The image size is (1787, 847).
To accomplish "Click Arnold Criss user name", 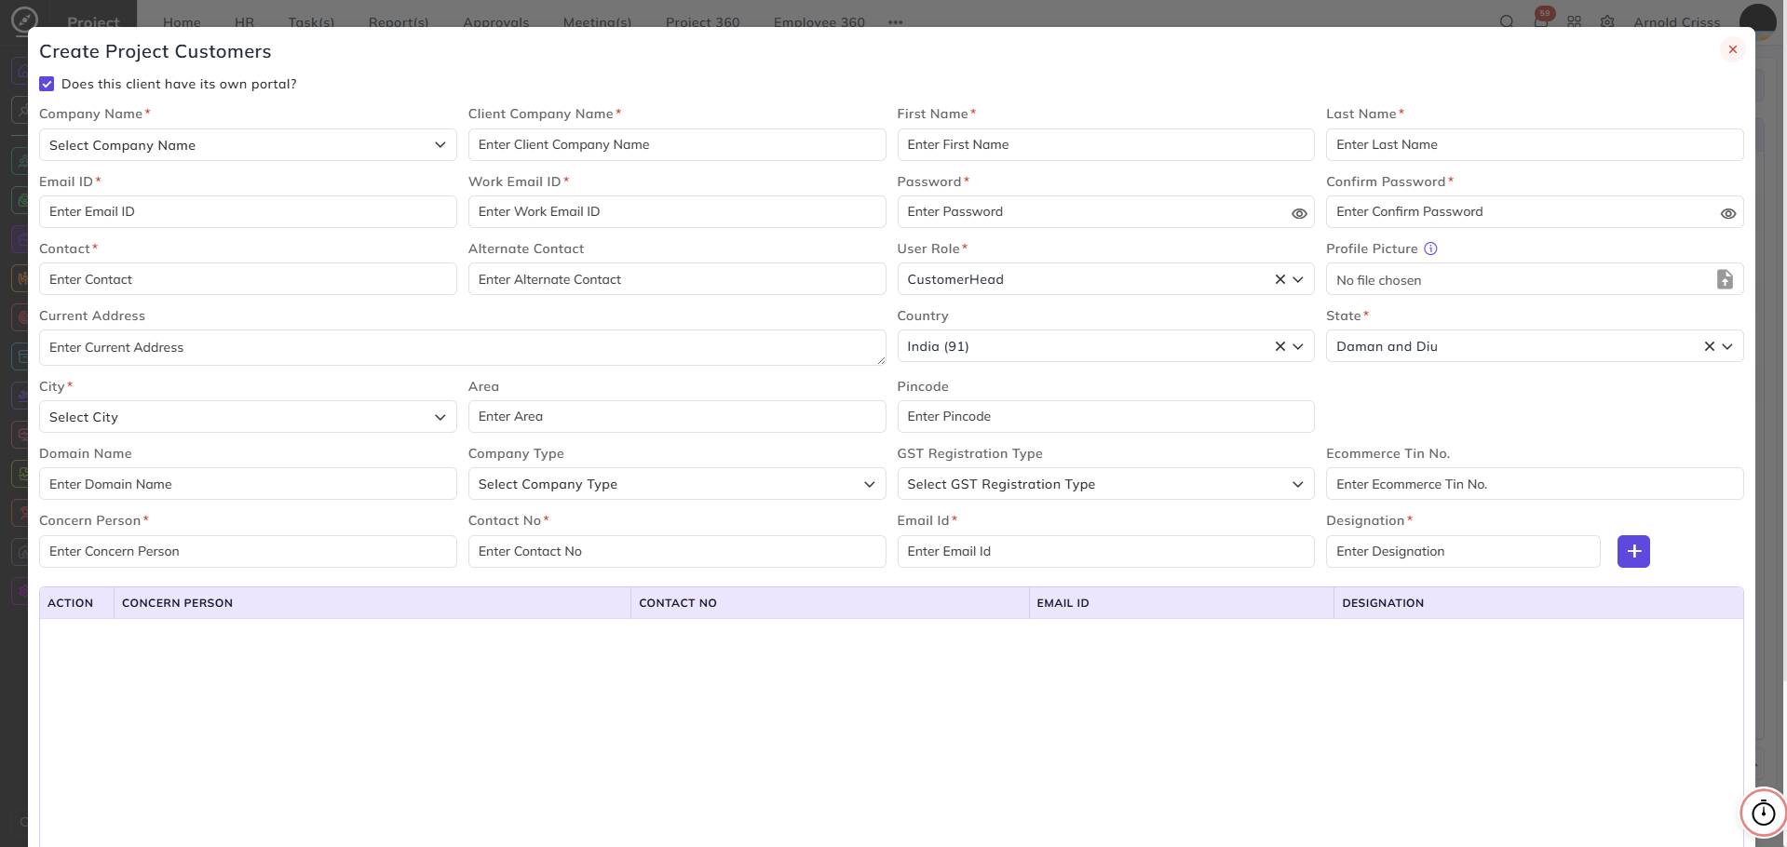I will click(1676, 21).
